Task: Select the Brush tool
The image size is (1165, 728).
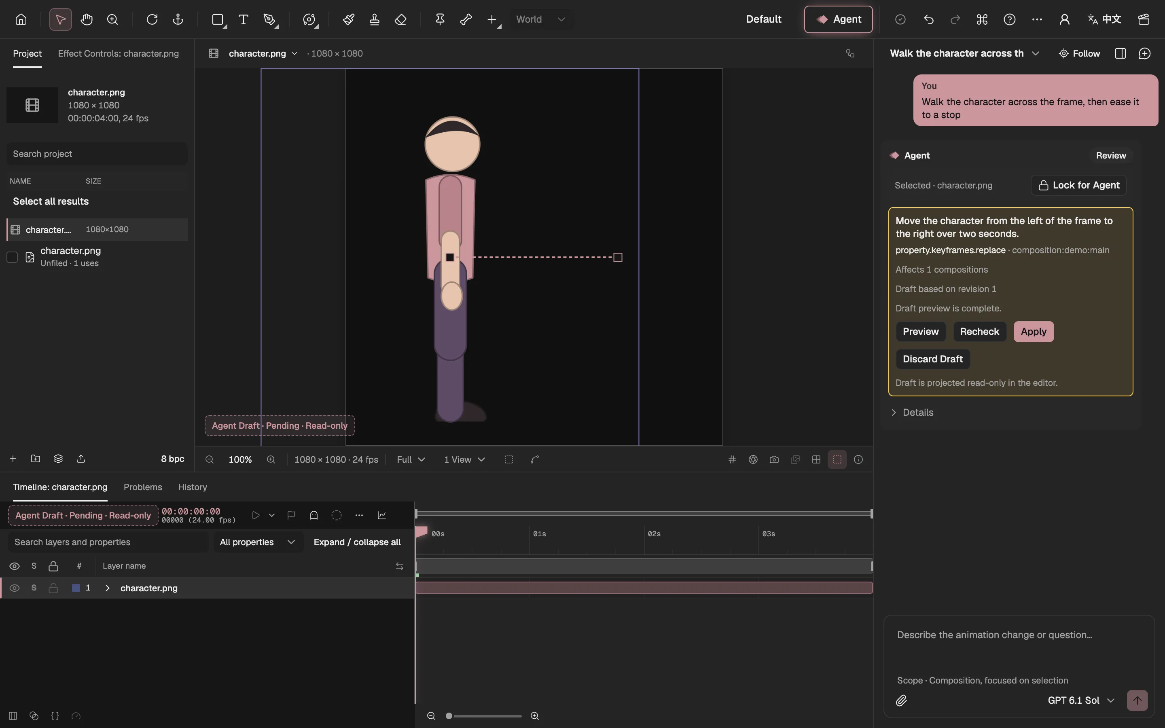Action: click(349, 19)
